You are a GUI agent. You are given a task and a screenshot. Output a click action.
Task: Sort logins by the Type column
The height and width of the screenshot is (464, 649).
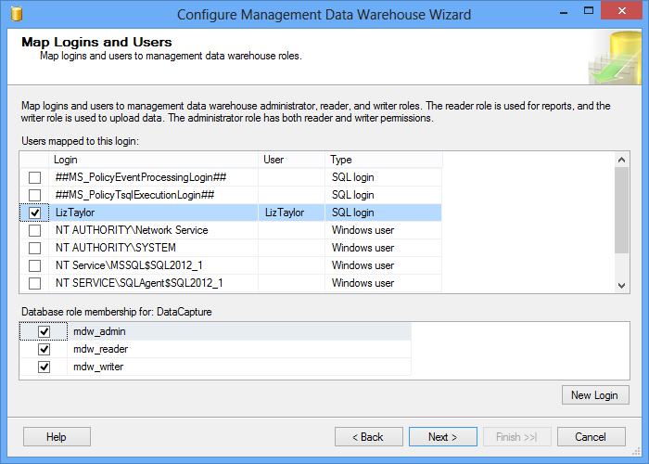[383, 160]
